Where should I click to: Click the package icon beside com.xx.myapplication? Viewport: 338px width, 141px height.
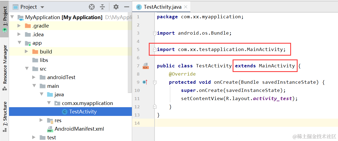[x=57, y=103]
